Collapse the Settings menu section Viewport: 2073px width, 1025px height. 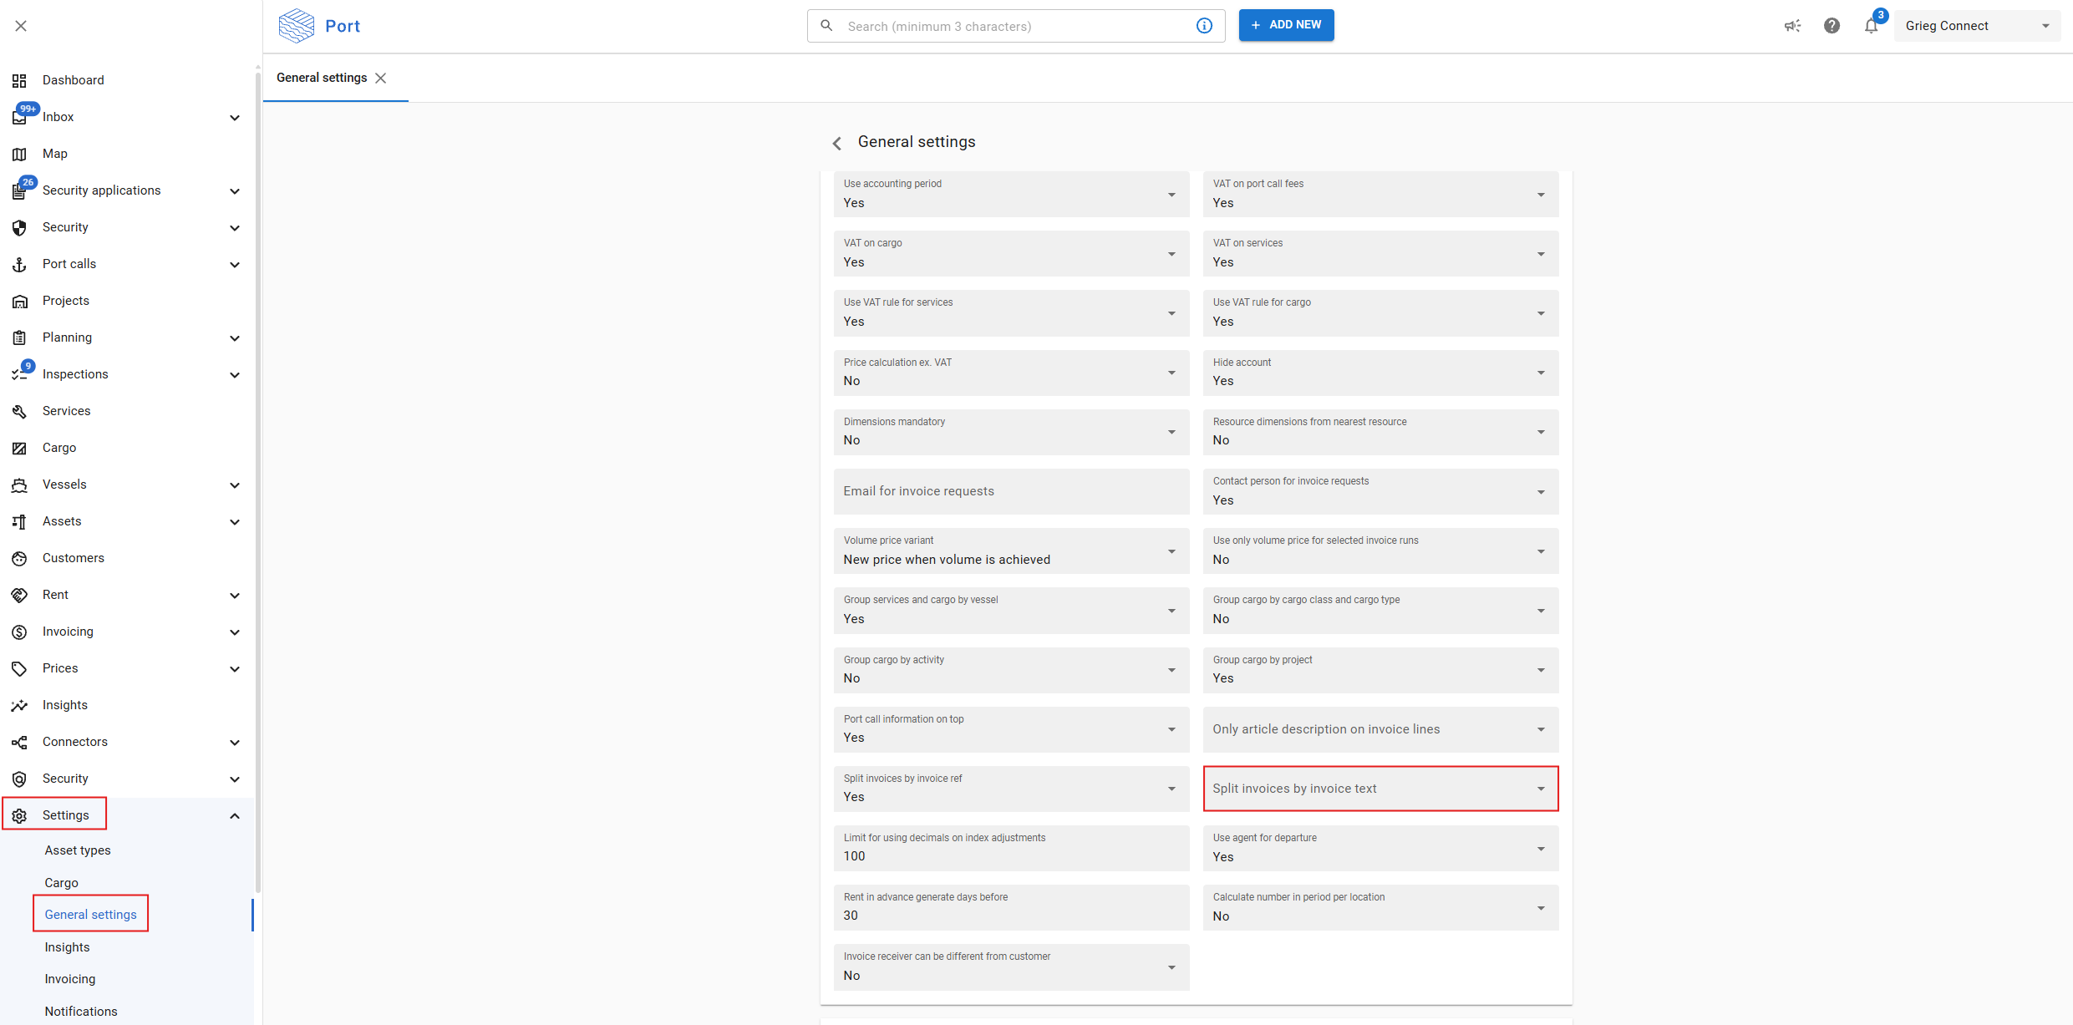[235, 816]
